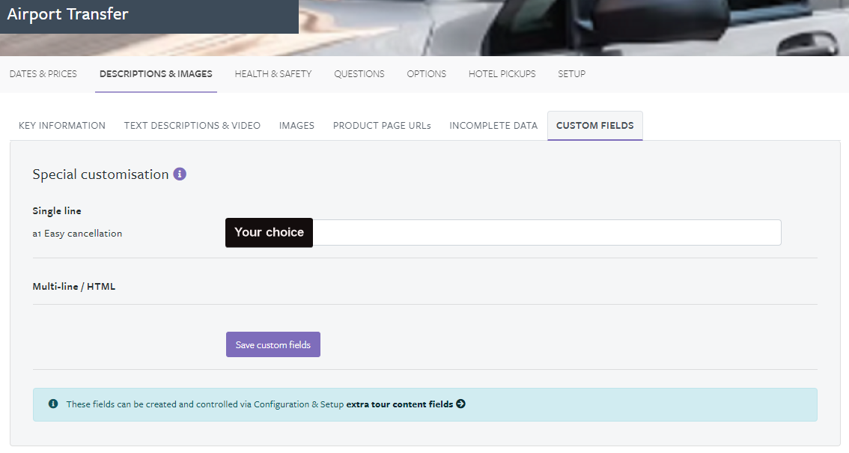The image size is (849, 453).
Task: Switch to the QUESTIONS tab
Action: (359, 73)
